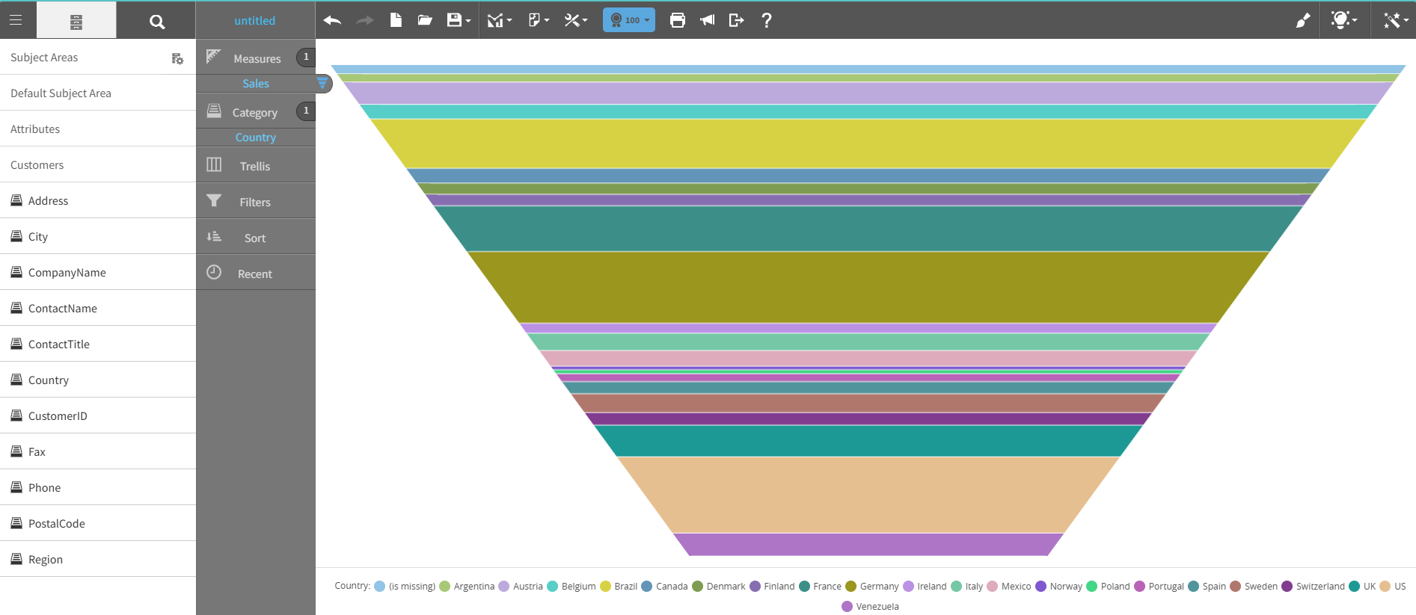1416x615 pixels.
Task: Open the hamburger menu
Action: click(16, 20)
